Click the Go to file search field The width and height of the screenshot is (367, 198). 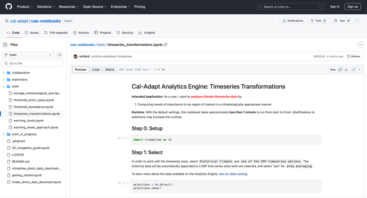point(32,63)
